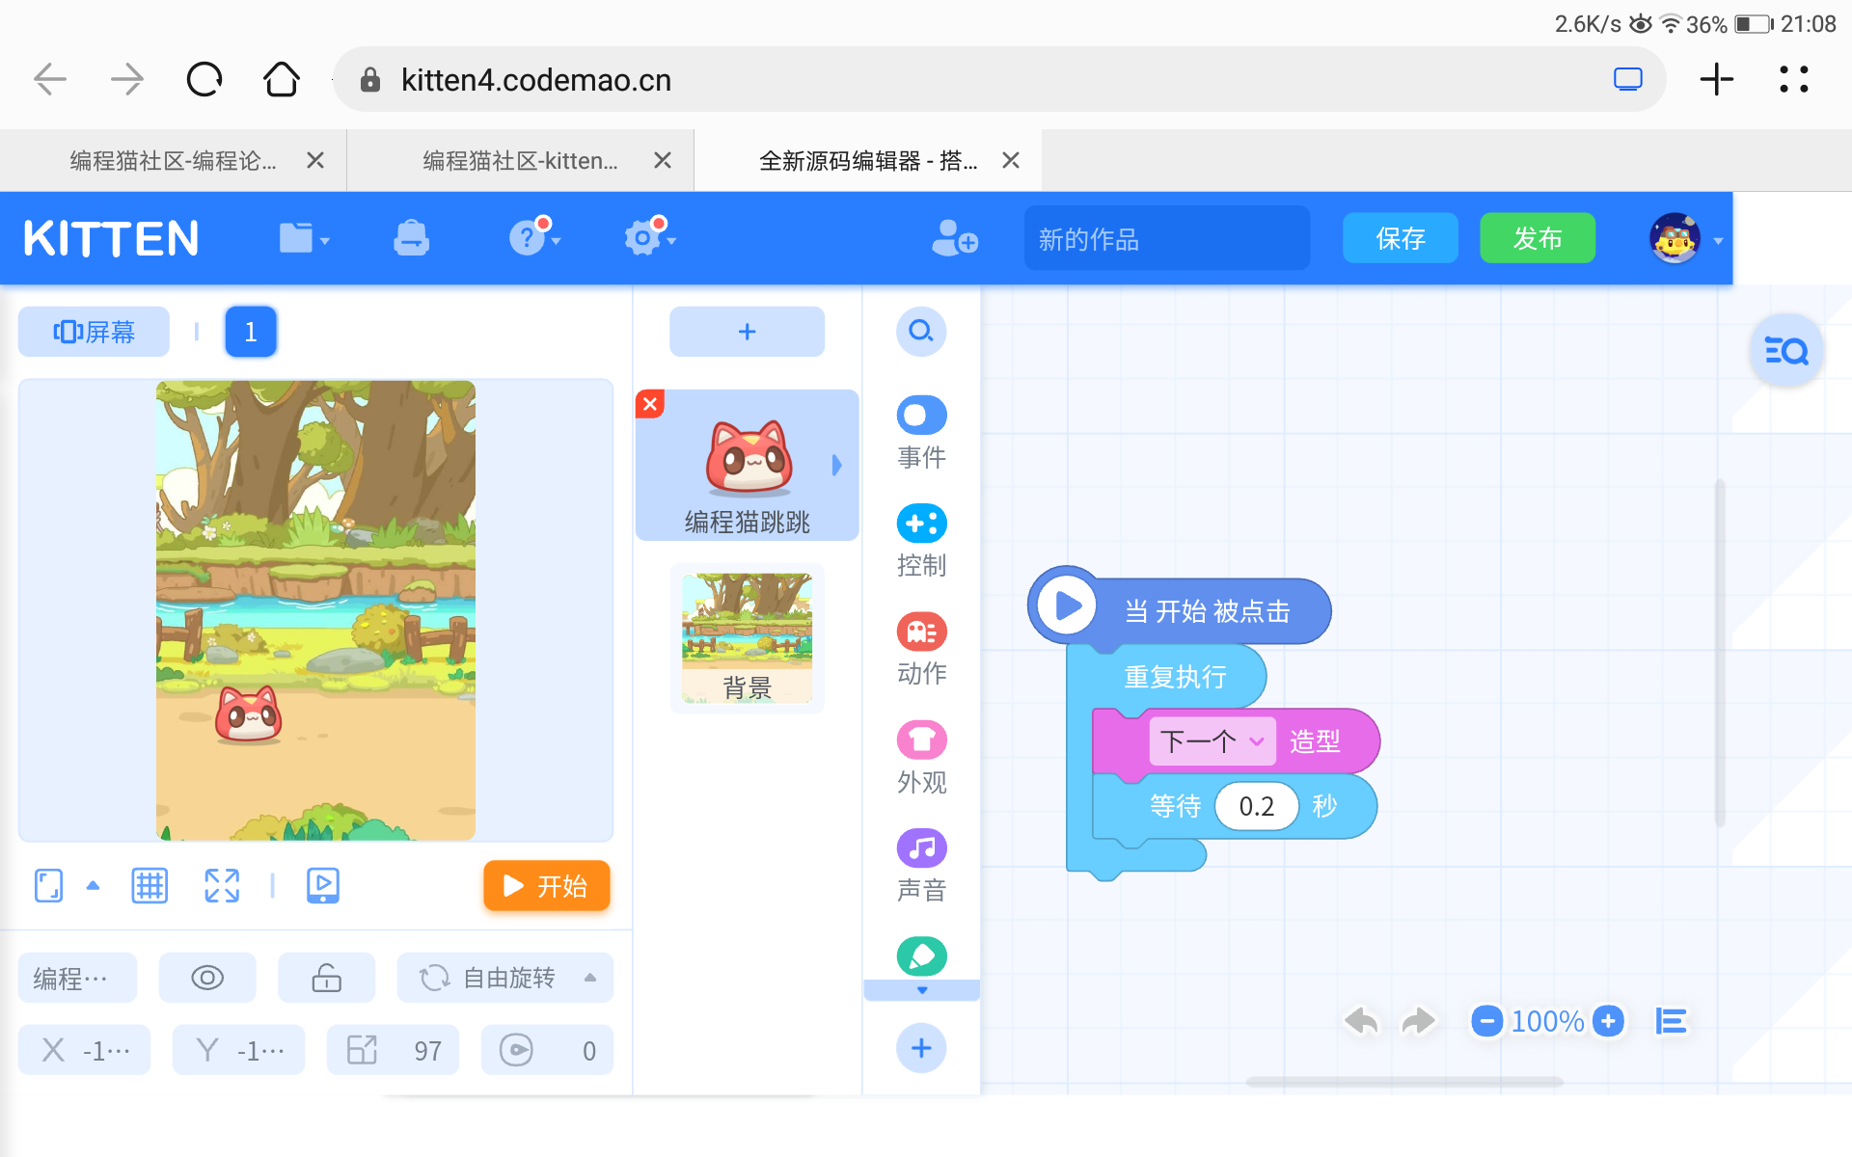Switch to the 编程猫社区-编程论 tab
The width and height of the screenshot is (1852, 1157).
pyautogui.click(x=173, y=161)
